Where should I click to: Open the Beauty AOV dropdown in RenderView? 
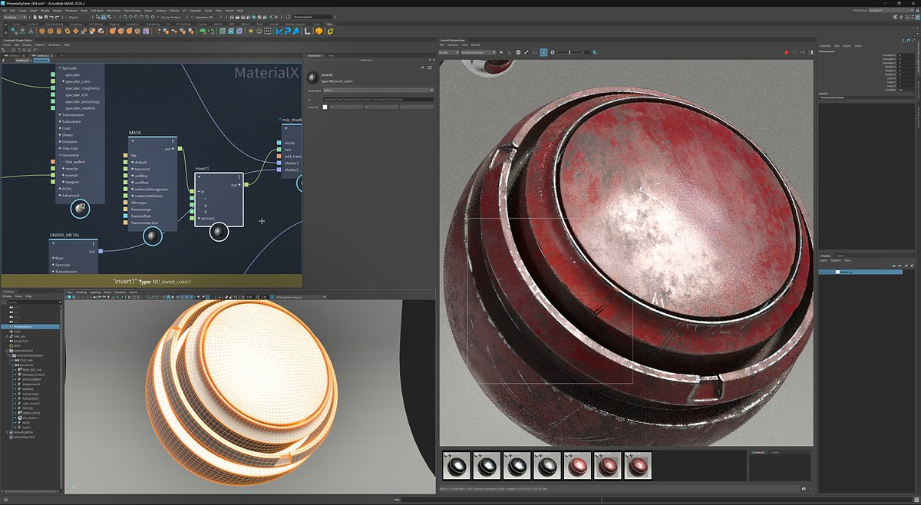click(448, 52)
